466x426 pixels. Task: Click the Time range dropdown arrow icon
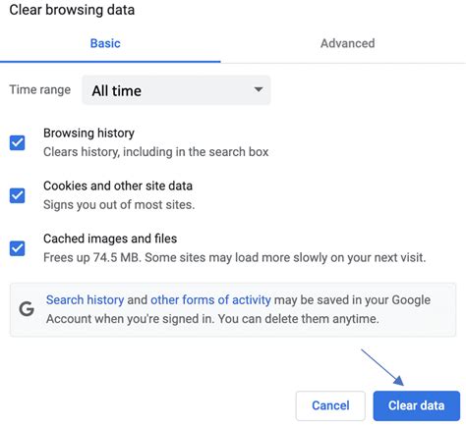coord(259,89)
